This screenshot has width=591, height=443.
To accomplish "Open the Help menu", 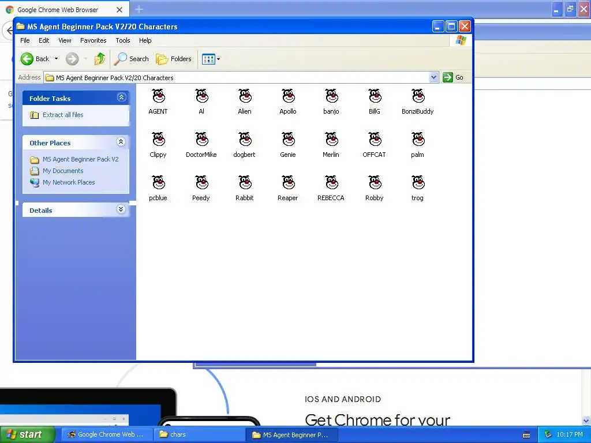I will [145, 40].
